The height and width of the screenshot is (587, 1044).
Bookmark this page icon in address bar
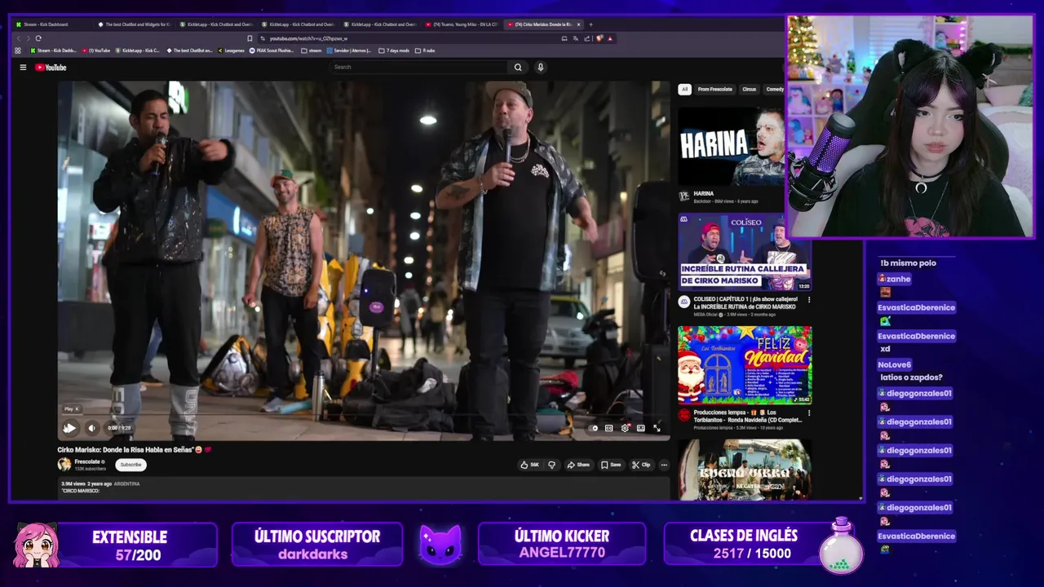tap(250, 38)
